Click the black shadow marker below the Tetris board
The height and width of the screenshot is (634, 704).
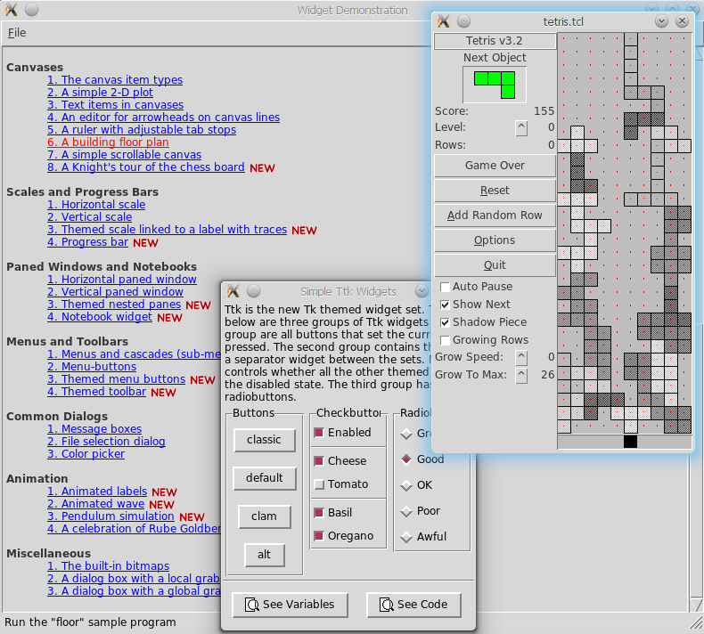[x=630, y=442]
